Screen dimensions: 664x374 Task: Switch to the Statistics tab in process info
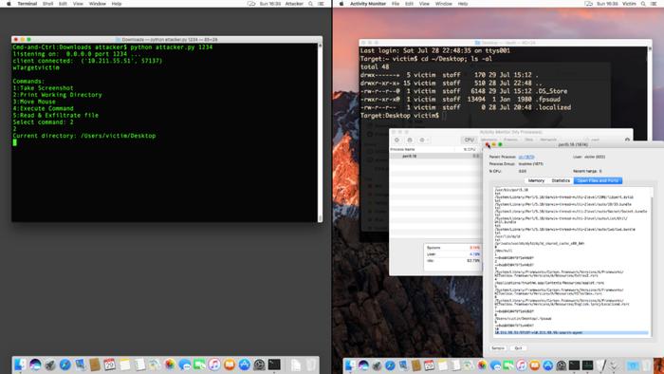click(561, 180)
